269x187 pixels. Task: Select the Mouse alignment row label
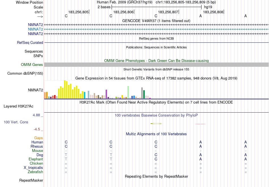(37, 151)
